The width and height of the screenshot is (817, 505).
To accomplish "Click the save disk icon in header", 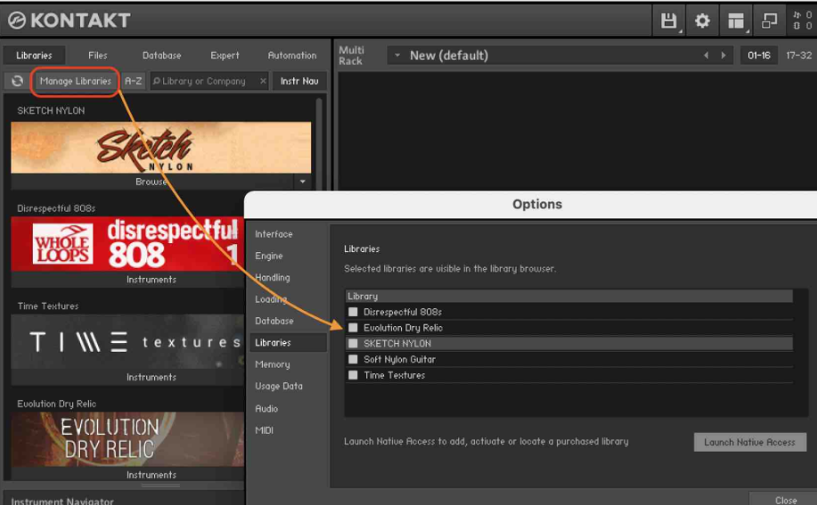I will [668, 20].
